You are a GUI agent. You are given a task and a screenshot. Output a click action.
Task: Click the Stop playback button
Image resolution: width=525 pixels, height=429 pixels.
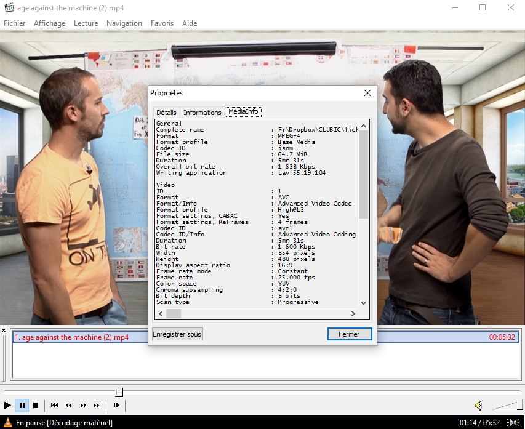click(x=36, y=405)
